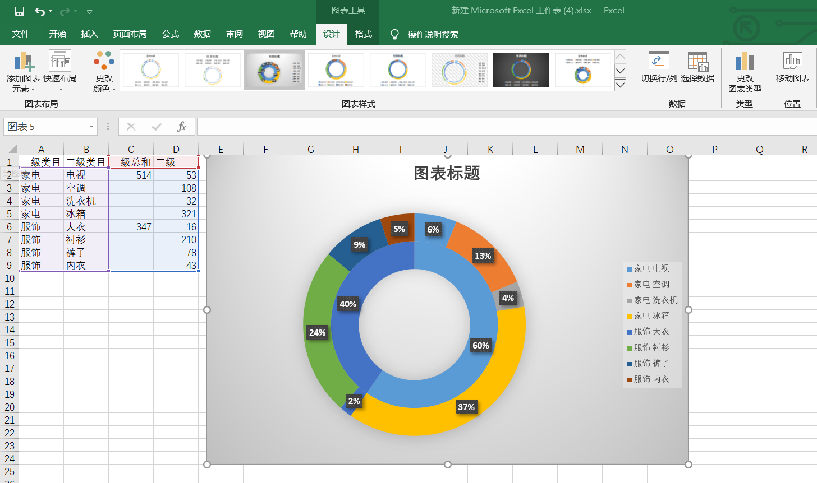The height and width of the screenshot is (483, 817).
Task: Click the Save icon in quick access toolbar
Action: click(x=20, y=11)
